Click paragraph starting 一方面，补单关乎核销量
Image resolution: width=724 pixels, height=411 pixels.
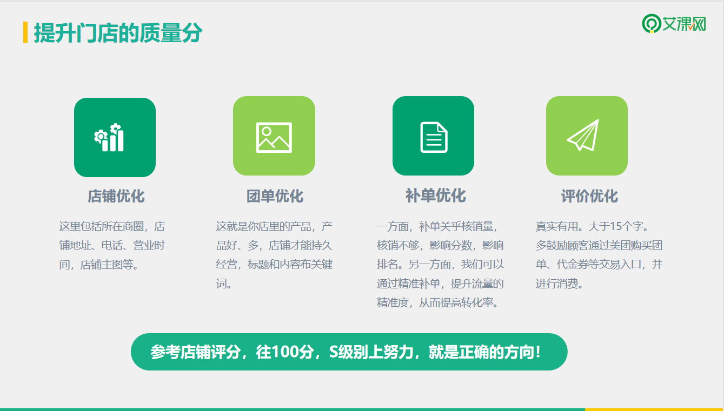click(x=440, y=264)
